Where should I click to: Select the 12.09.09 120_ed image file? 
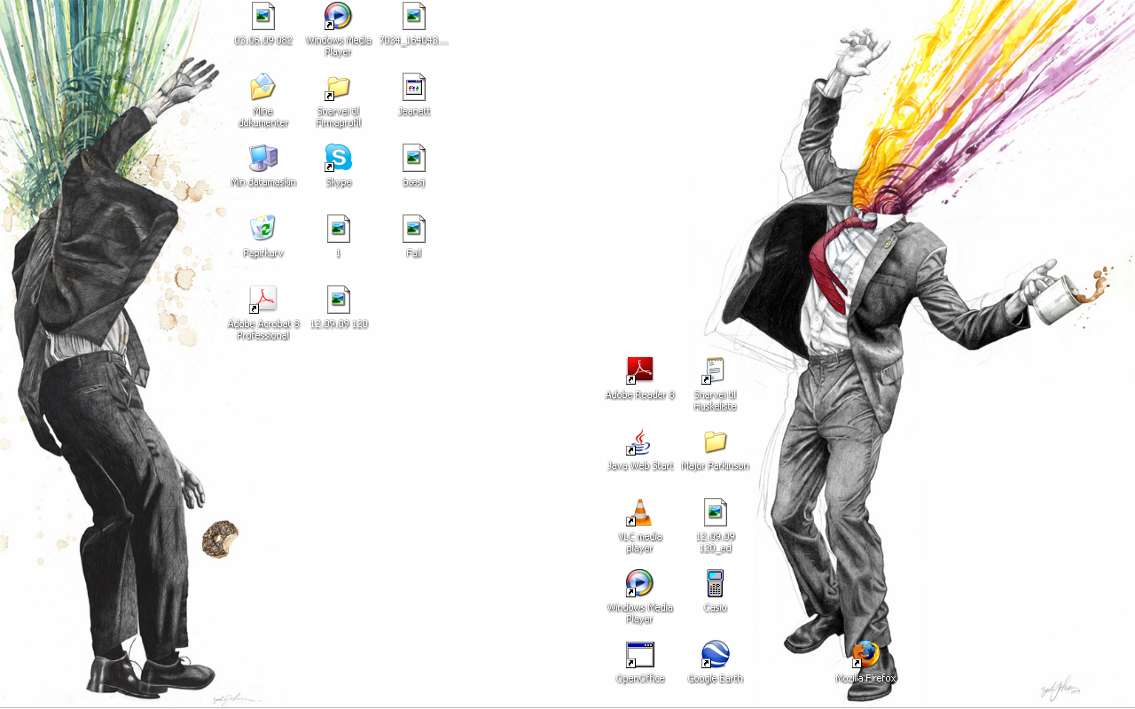[x=715, y=512]
